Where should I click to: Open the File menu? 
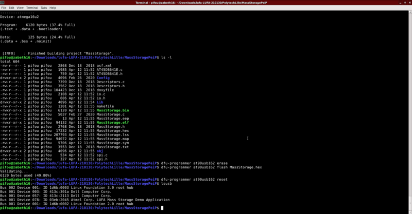coord(4,8)
